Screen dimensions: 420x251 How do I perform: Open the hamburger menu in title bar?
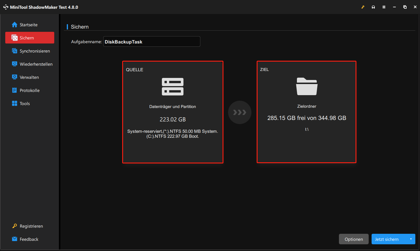384,7
